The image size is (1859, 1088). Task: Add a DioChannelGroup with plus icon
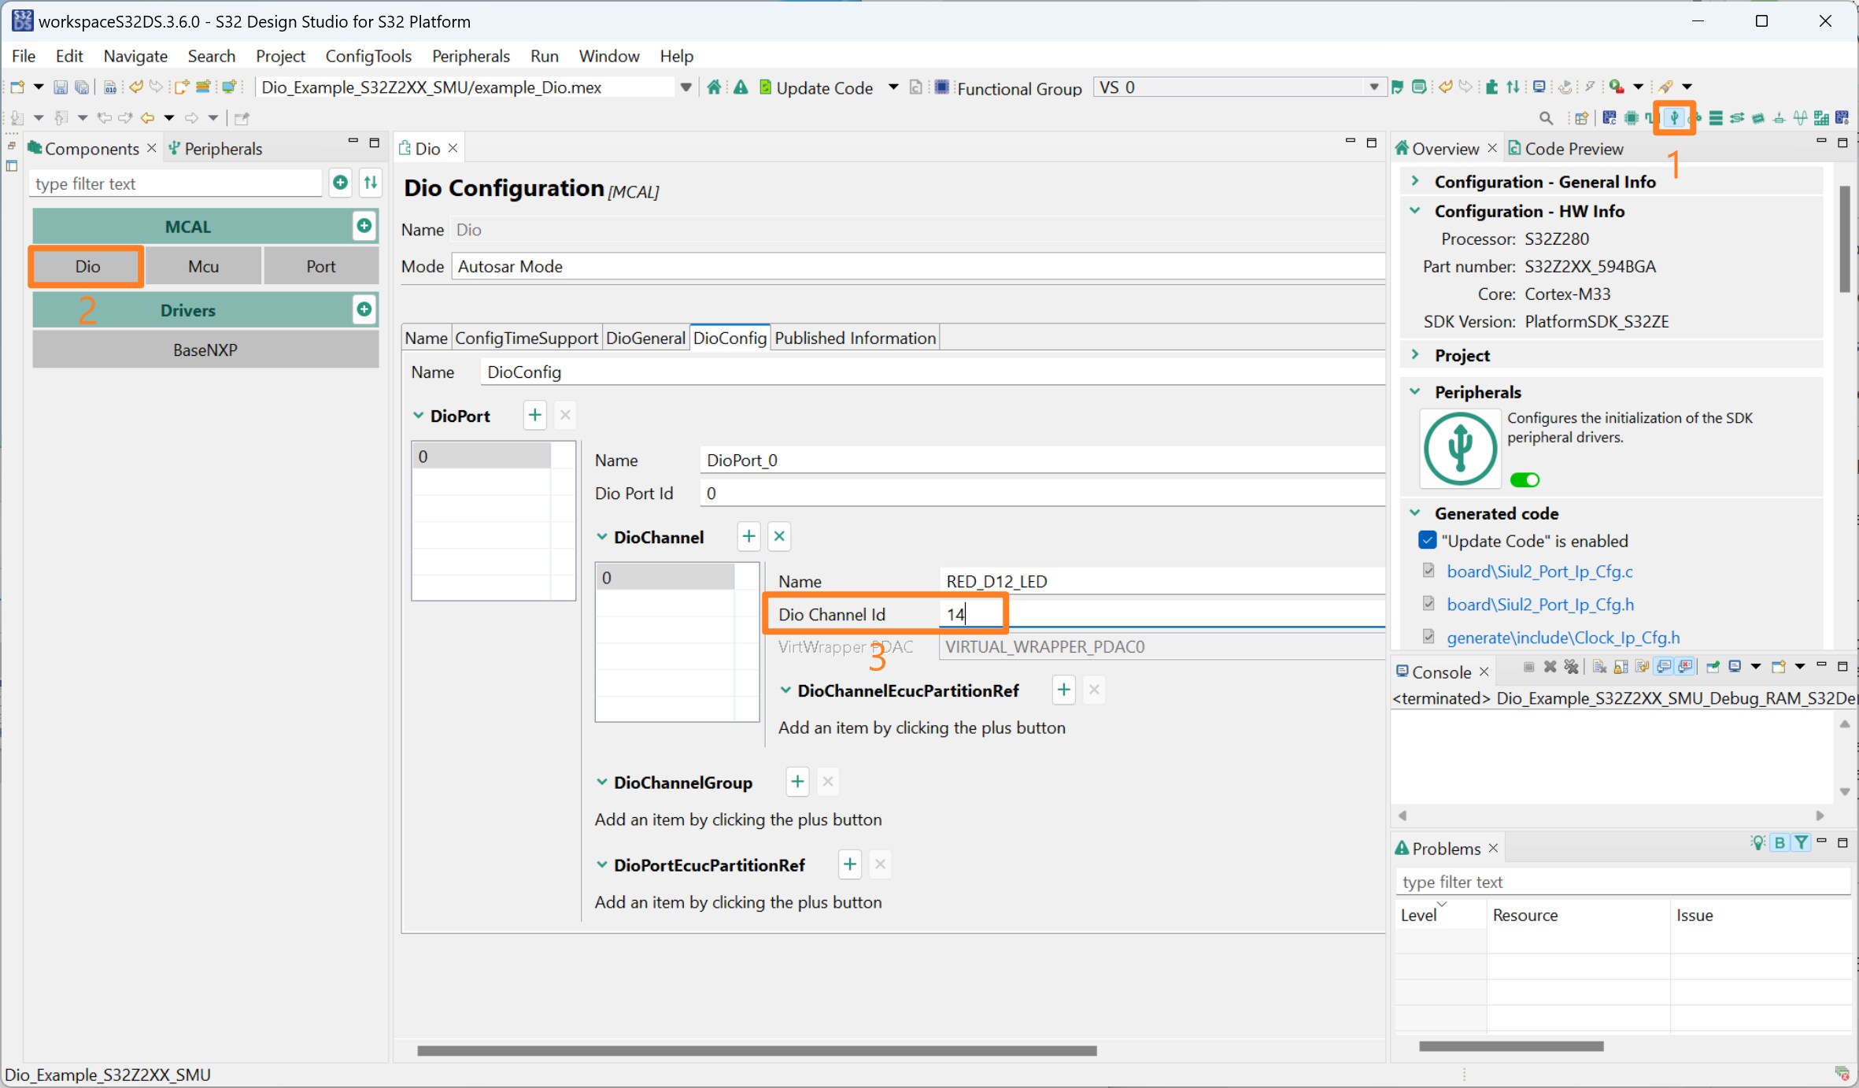click(796, 782)
